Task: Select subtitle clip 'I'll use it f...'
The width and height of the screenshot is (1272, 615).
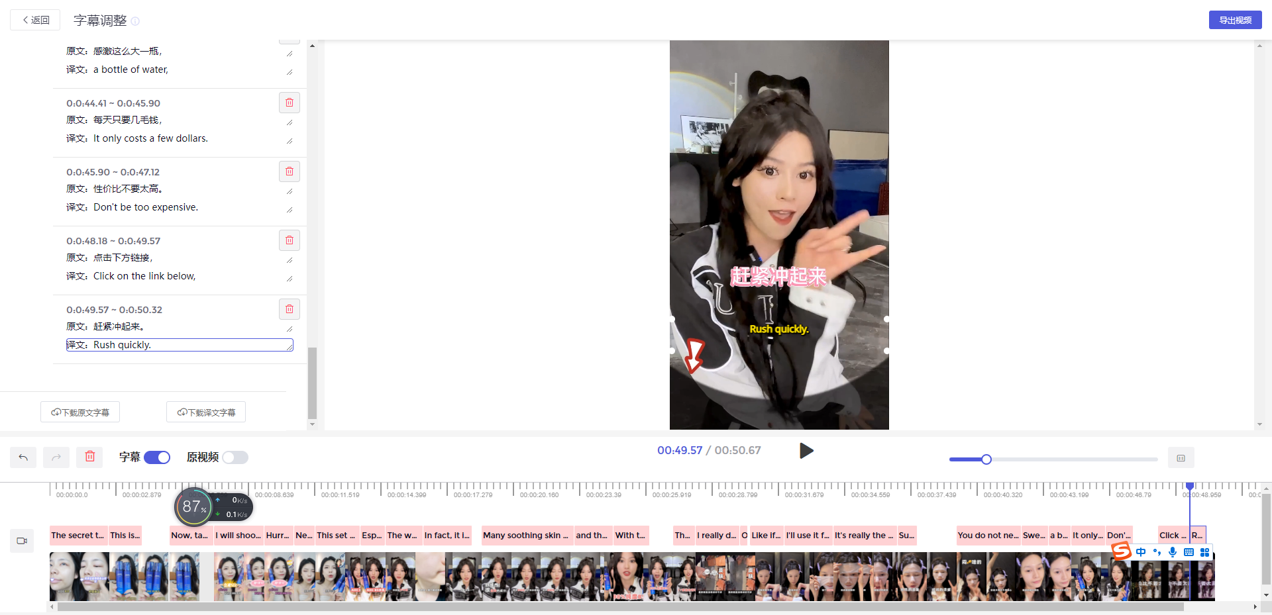Action: pyautogui.click(x=808, y=536)
